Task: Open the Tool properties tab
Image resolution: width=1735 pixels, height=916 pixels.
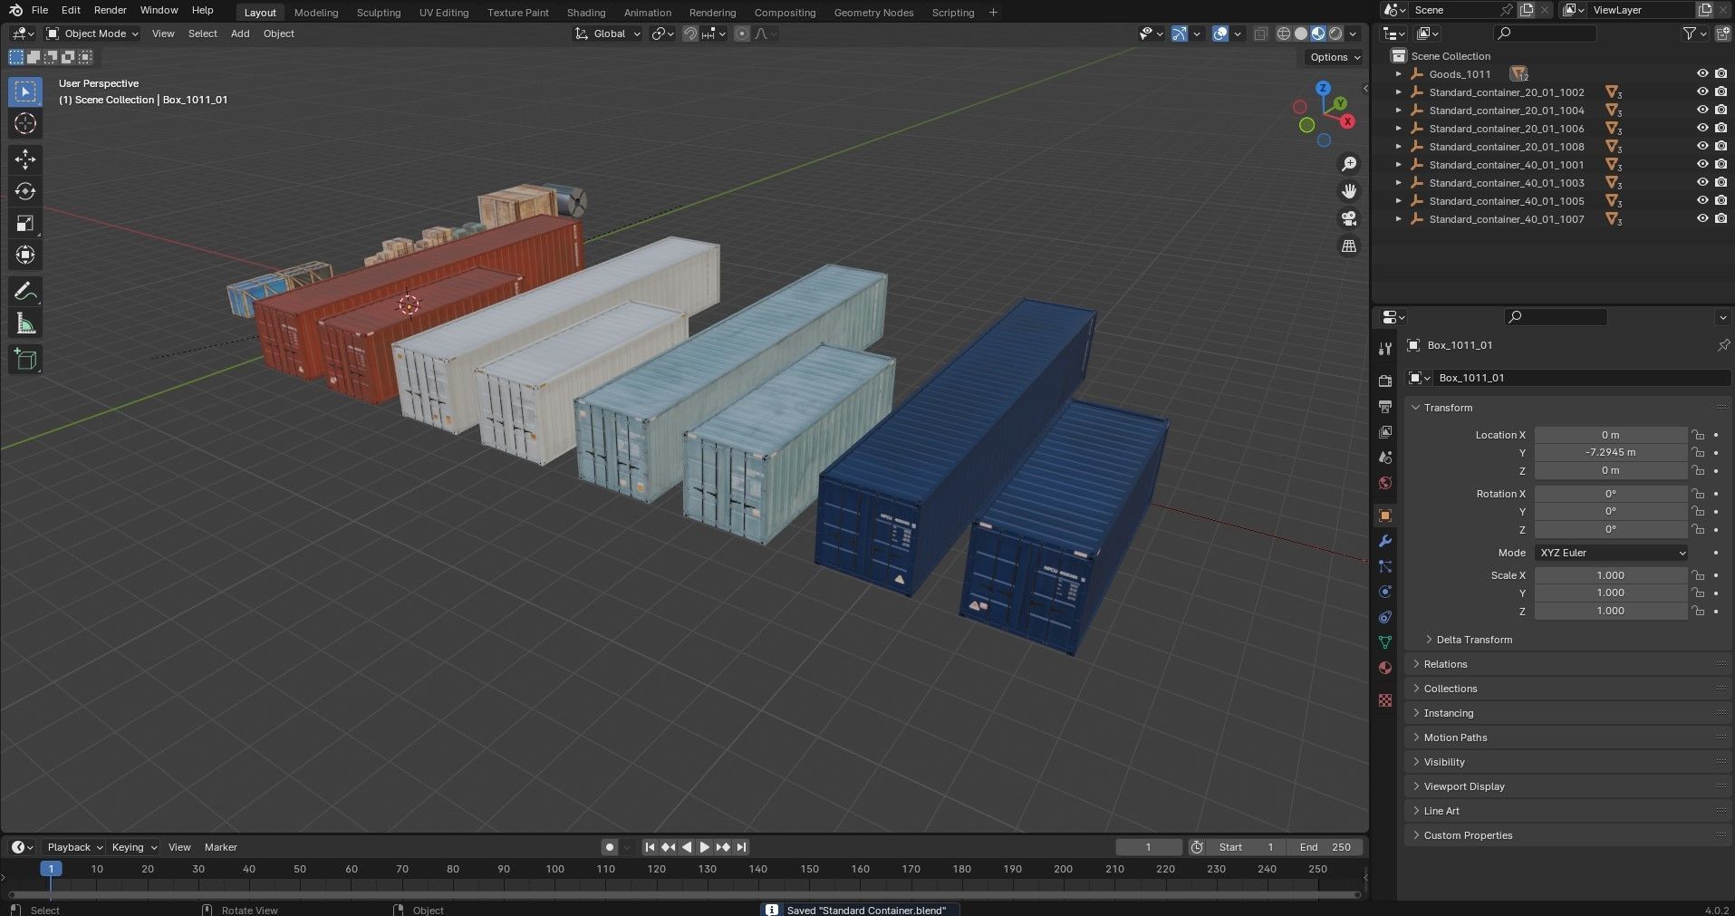Action: 1384,349
